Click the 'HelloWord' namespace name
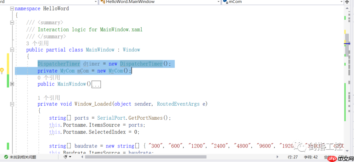This screenshot has width=354, height=162. tap(56, 9)
